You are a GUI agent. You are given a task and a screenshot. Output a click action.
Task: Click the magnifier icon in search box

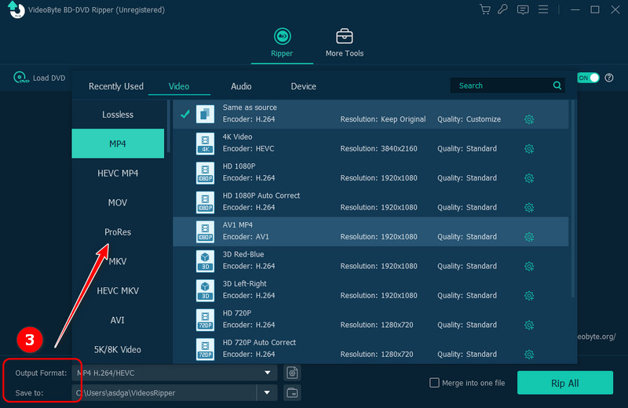tap(557, 86)
